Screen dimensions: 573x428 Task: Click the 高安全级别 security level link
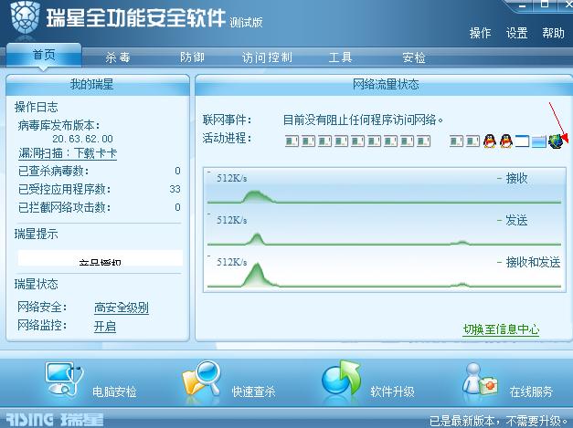pyautogui.click(x=122, y=308)
